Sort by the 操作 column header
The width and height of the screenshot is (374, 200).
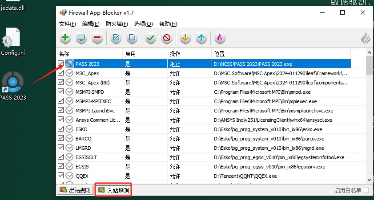tap(189, 54)
